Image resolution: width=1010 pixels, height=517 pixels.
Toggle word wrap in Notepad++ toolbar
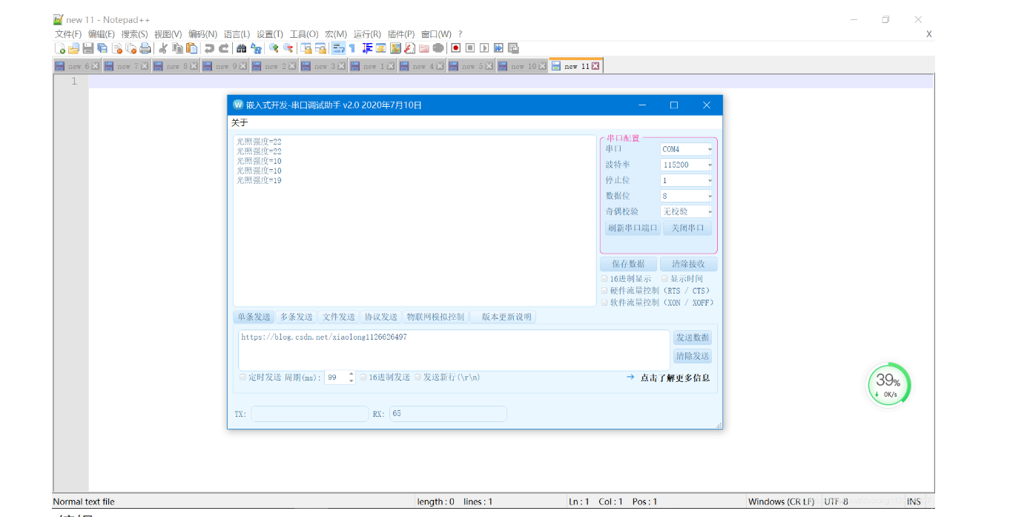click(x=337, y=48)
